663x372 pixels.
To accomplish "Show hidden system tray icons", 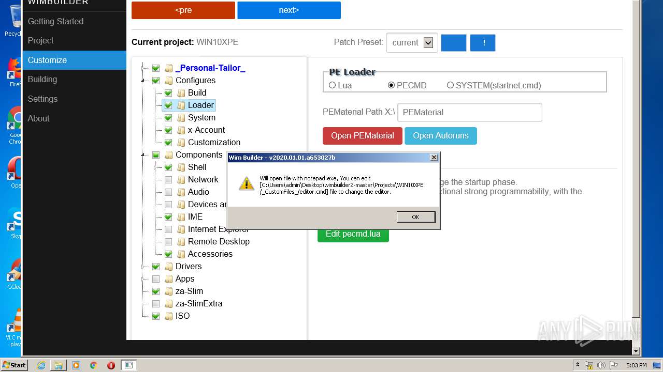I will click(578, 365).
